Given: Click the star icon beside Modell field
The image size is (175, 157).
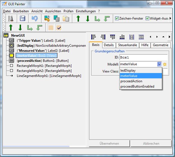Looking at the screenshot, I should tap(165, 64).
